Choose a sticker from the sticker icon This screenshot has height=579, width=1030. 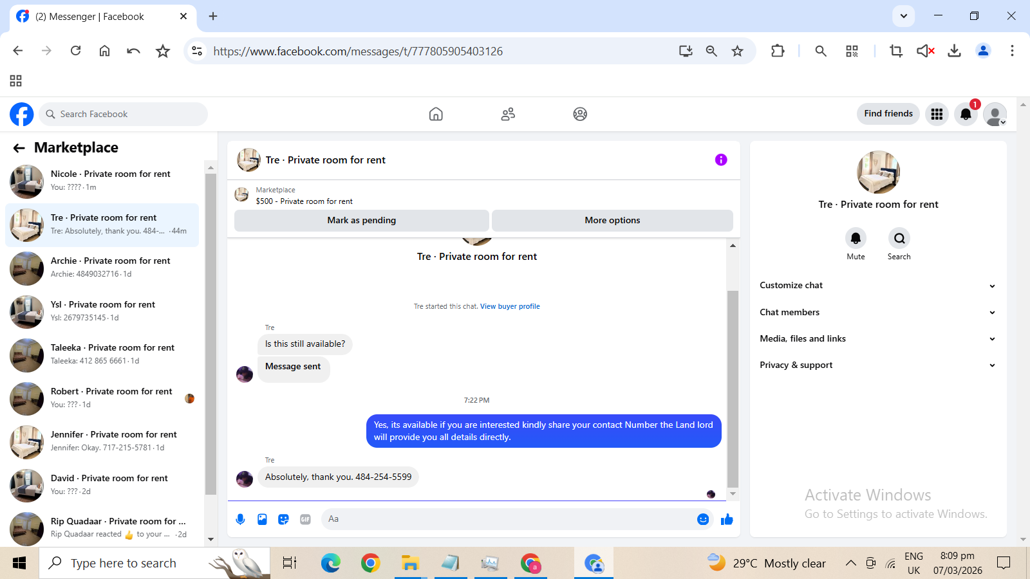pyautogui.click(x=283, y=519)
